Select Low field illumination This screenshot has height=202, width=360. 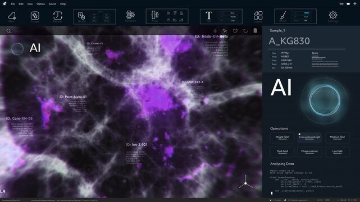click(x=338, y=152)
